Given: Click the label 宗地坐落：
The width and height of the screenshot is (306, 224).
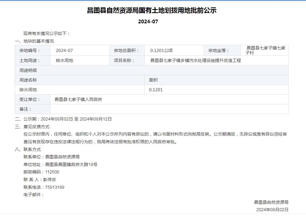Looking at the screenshot, I should pos(218,51).
